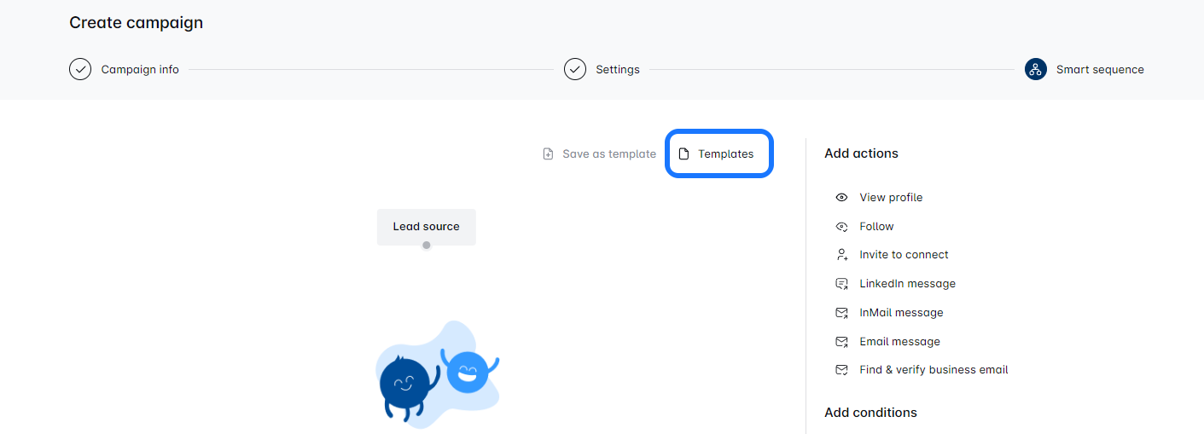Viewport: 1204px width, 434px height.
Task: Click the Email message envelope icon
Action: click(841, 342)
